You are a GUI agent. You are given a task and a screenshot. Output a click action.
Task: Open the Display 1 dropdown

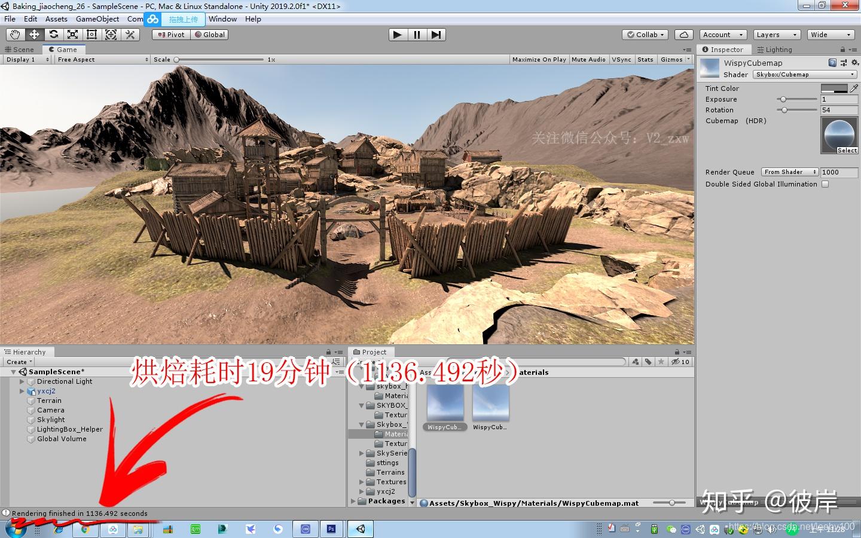tap(28, 59)
